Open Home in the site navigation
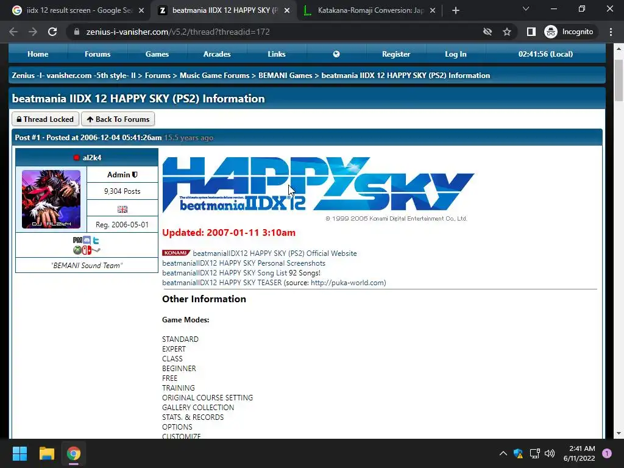624x468 pixels. pyautogui.click(x=38, y=54)
